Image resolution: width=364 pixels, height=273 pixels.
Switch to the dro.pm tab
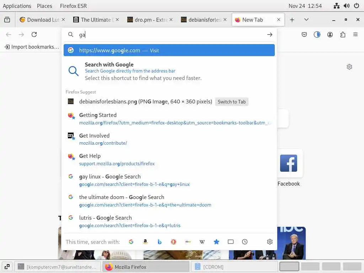[x=150, y=20]
